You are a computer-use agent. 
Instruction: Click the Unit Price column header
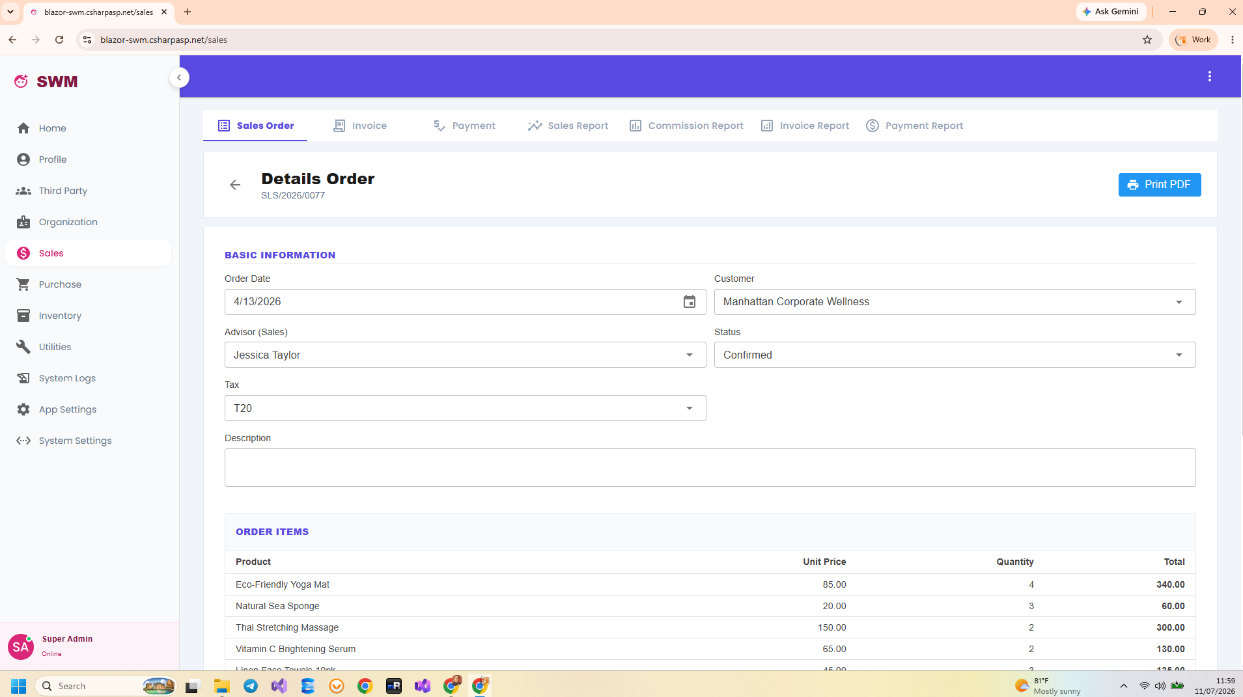tap(824, 562)
